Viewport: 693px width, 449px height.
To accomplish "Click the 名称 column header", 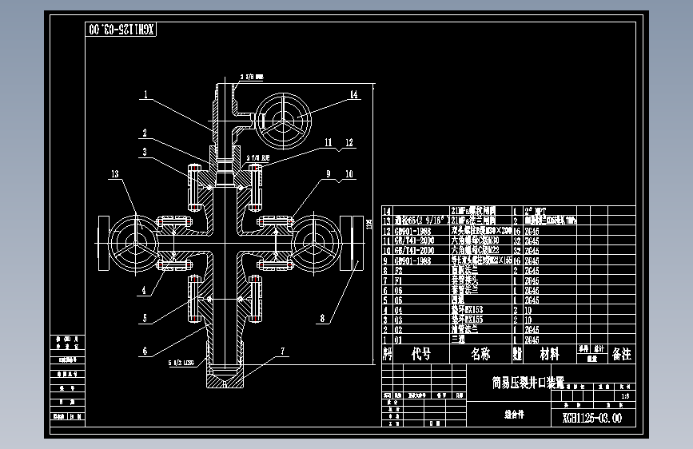I will coord(481,354).
